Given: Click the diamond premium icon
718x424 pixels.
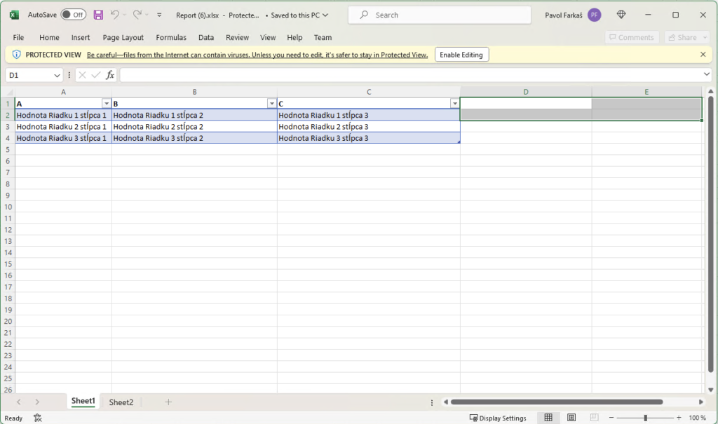Looking at the screenshot, I should [621, 15].
